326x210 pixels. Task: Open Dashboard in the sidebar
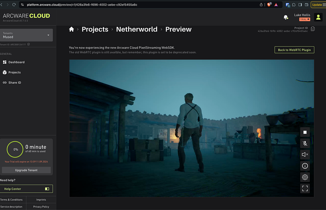(x=16, y=62)
